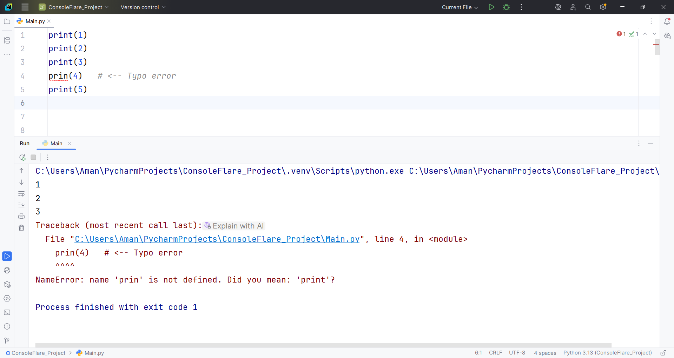This screenshot has width=674, height=358.
Task: Expand the Current File run configuration dropdown
Action: tap(460, 7)
